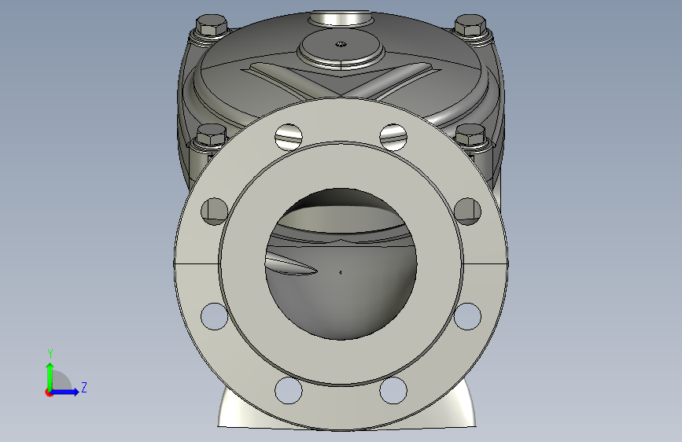
Task: Pick the top-left bolt hole of the flange
Action: tap(289, 137)
